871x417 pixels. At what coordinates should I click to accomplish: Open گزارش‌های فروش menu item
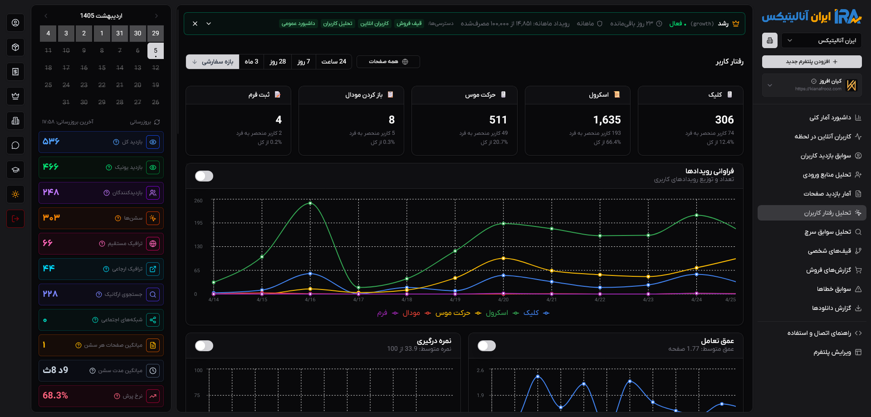812,270
